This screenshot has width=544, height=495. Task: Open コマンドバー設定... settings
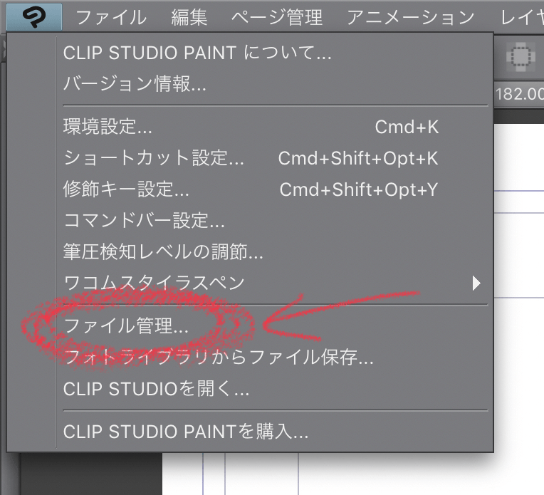pyautogui.click(x=145, y=220)
